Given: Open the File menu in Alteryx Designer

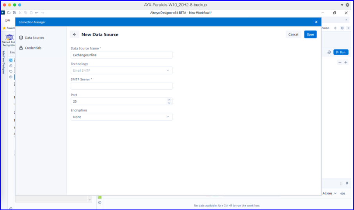Looking at the screenshot, I should [x=8, y=20].
